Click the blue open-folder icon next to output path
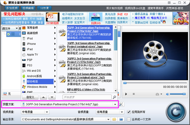The image size is (190, 125). pos(121,119)
